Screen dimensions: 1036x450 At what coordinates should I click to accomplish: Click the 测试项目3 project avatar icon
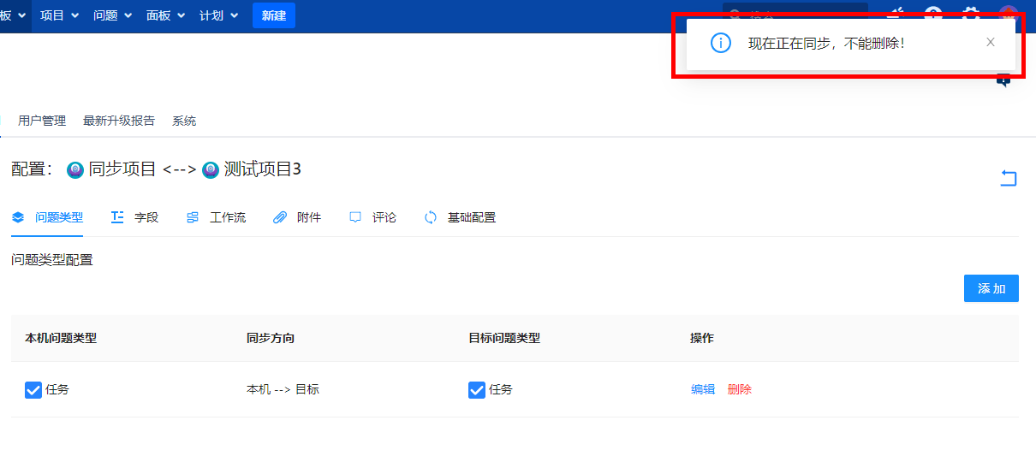click(211, 170)
